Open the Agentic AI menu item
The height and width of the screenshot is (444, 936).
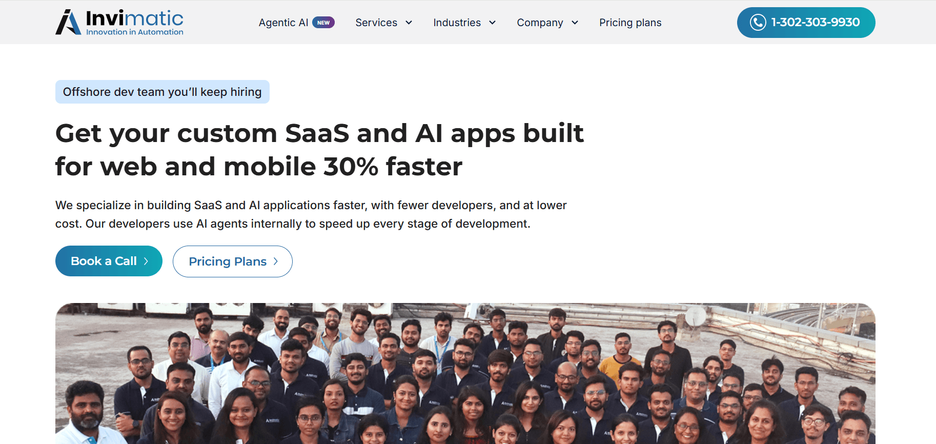(283, 23)
